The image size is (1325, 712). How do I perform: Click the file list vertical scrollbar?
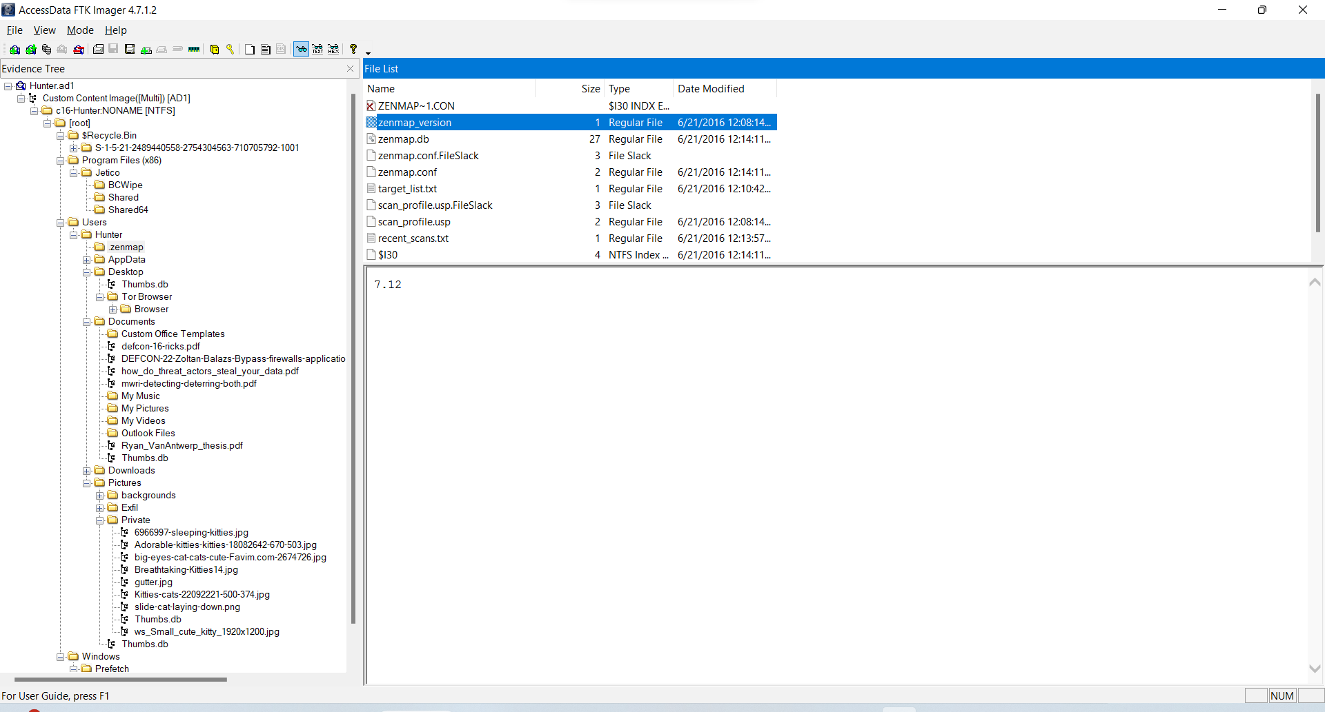coord(1317,163)
